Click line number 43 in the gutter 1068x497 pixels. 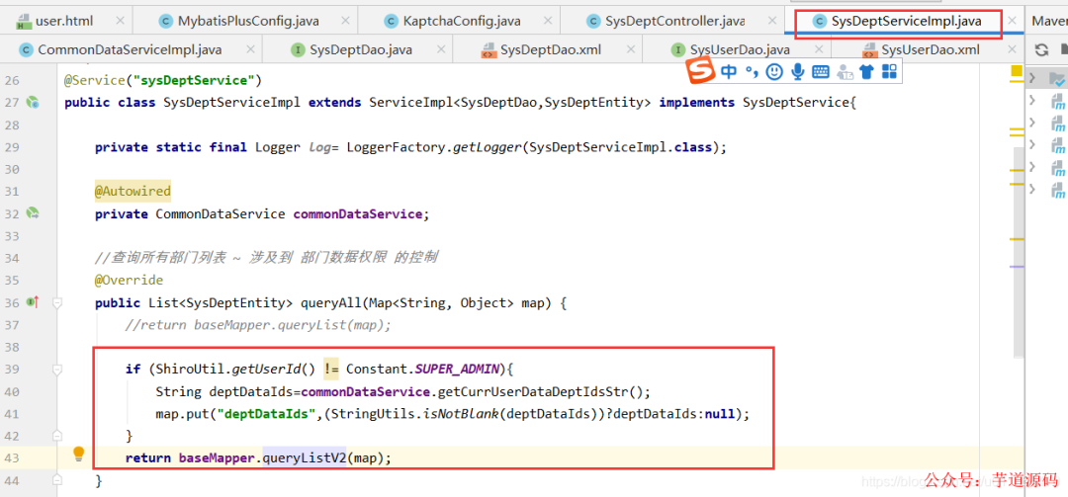click(x=12, y=458)
